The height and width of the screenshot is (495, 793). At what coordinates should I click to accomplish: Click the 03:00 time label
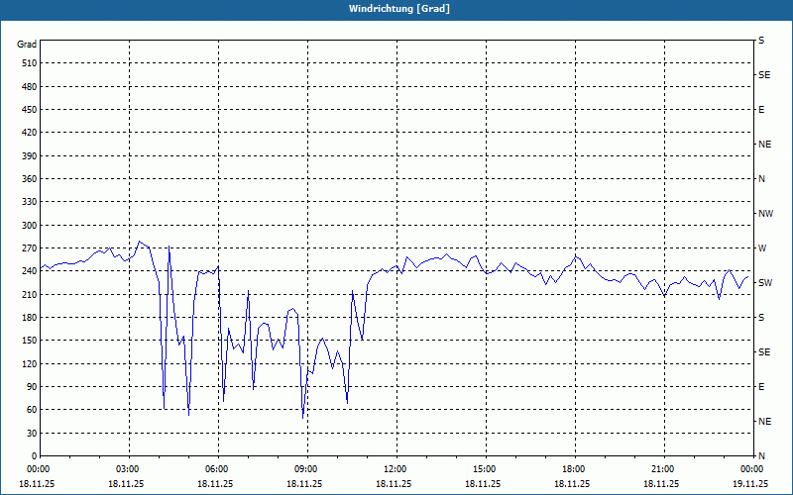click(x=129, y=468)
